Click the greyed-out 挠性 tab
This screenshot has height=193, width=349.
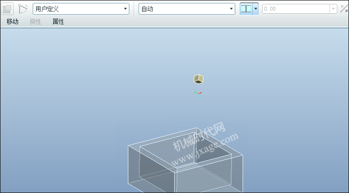coord(36,21)
